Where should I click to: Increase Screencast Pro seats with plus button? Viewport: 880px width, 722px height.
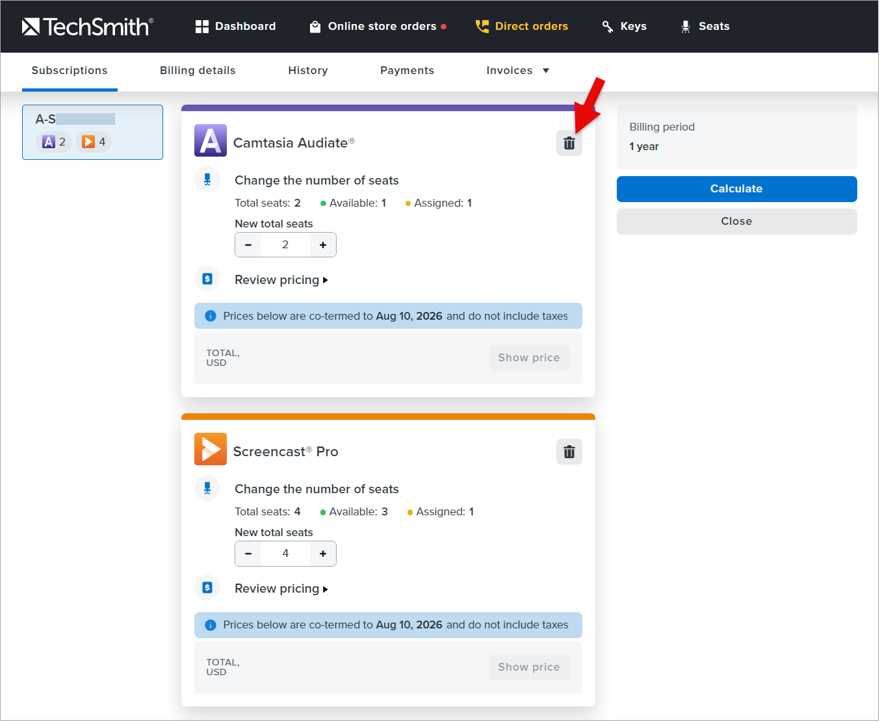tap(323, 554)
